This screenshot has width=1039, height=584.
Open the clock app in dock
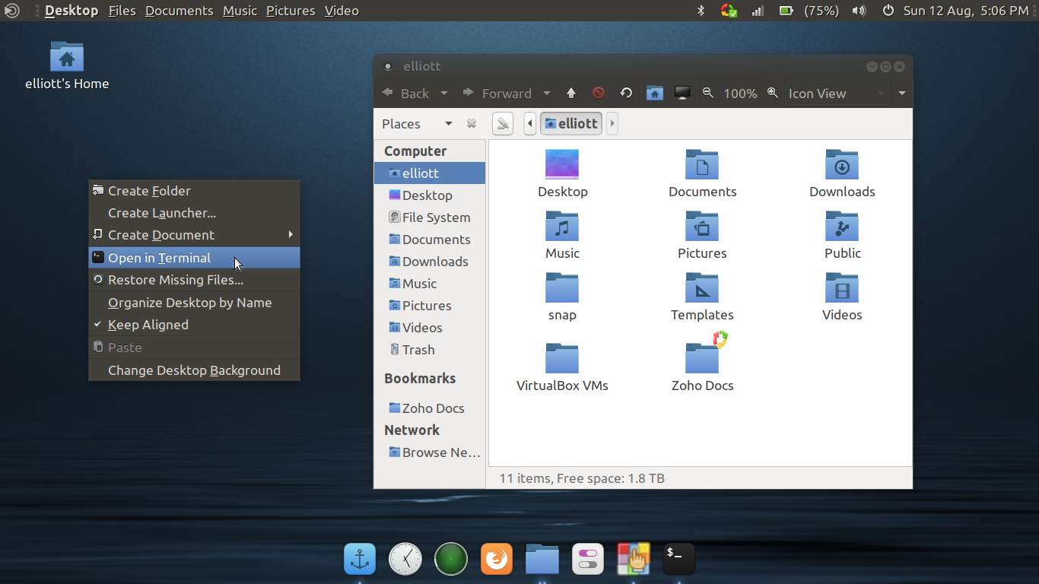(405, 560)
